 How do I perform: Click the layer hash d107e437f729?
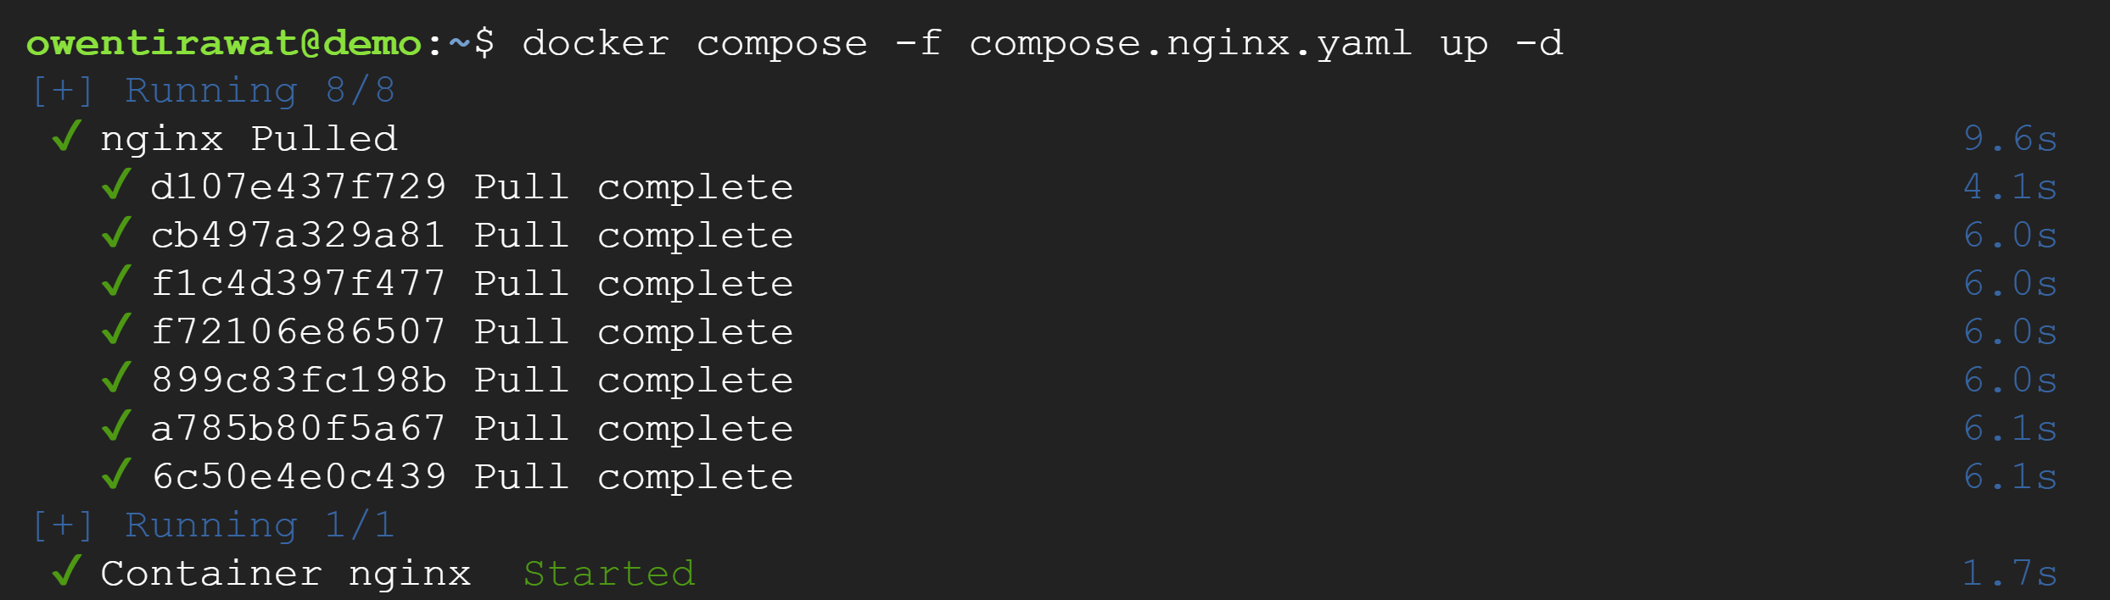click(299, 187)
